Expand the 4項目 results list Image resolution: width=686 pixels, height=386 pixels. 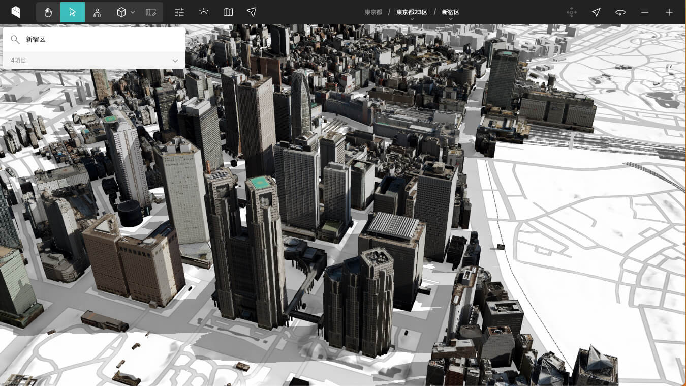pyautogui.click(x=175, y=61)
